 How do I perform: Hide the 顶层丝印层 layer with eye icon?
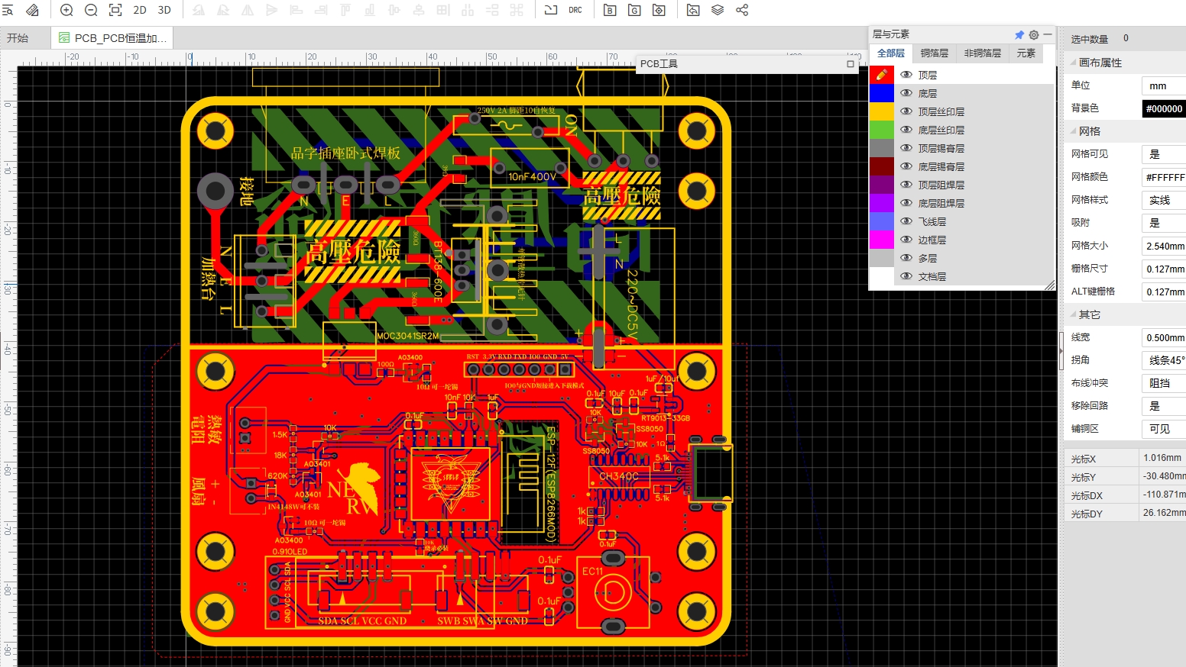click(906, 111)
